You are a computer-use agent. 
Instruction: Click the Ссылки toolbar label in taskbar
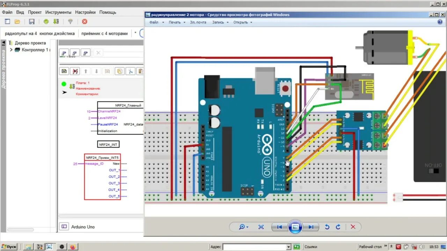coord(311,247)
